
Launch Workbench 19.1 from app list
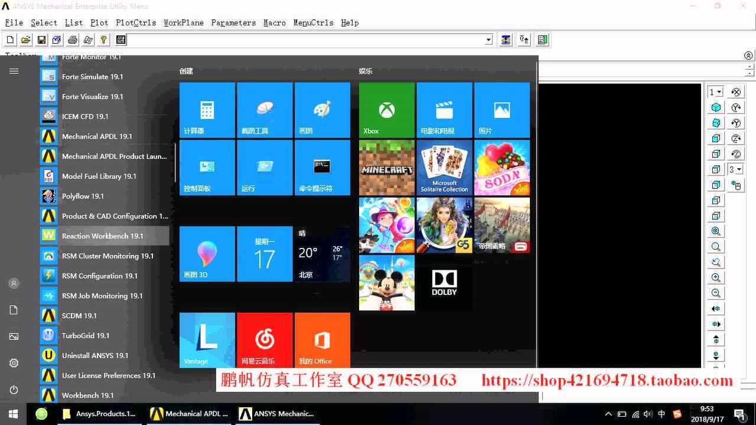[87, 395]
